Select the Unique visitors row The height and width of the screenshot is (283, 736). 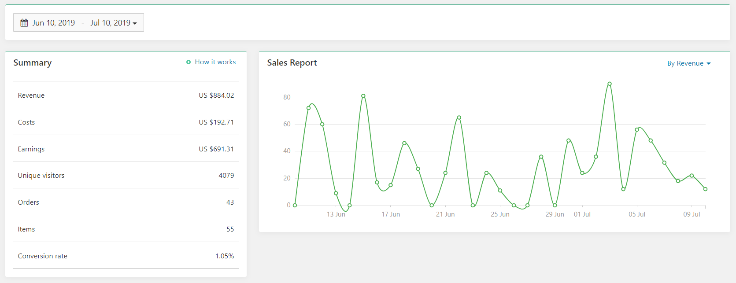pyautogui.click(x=126, y=176)
